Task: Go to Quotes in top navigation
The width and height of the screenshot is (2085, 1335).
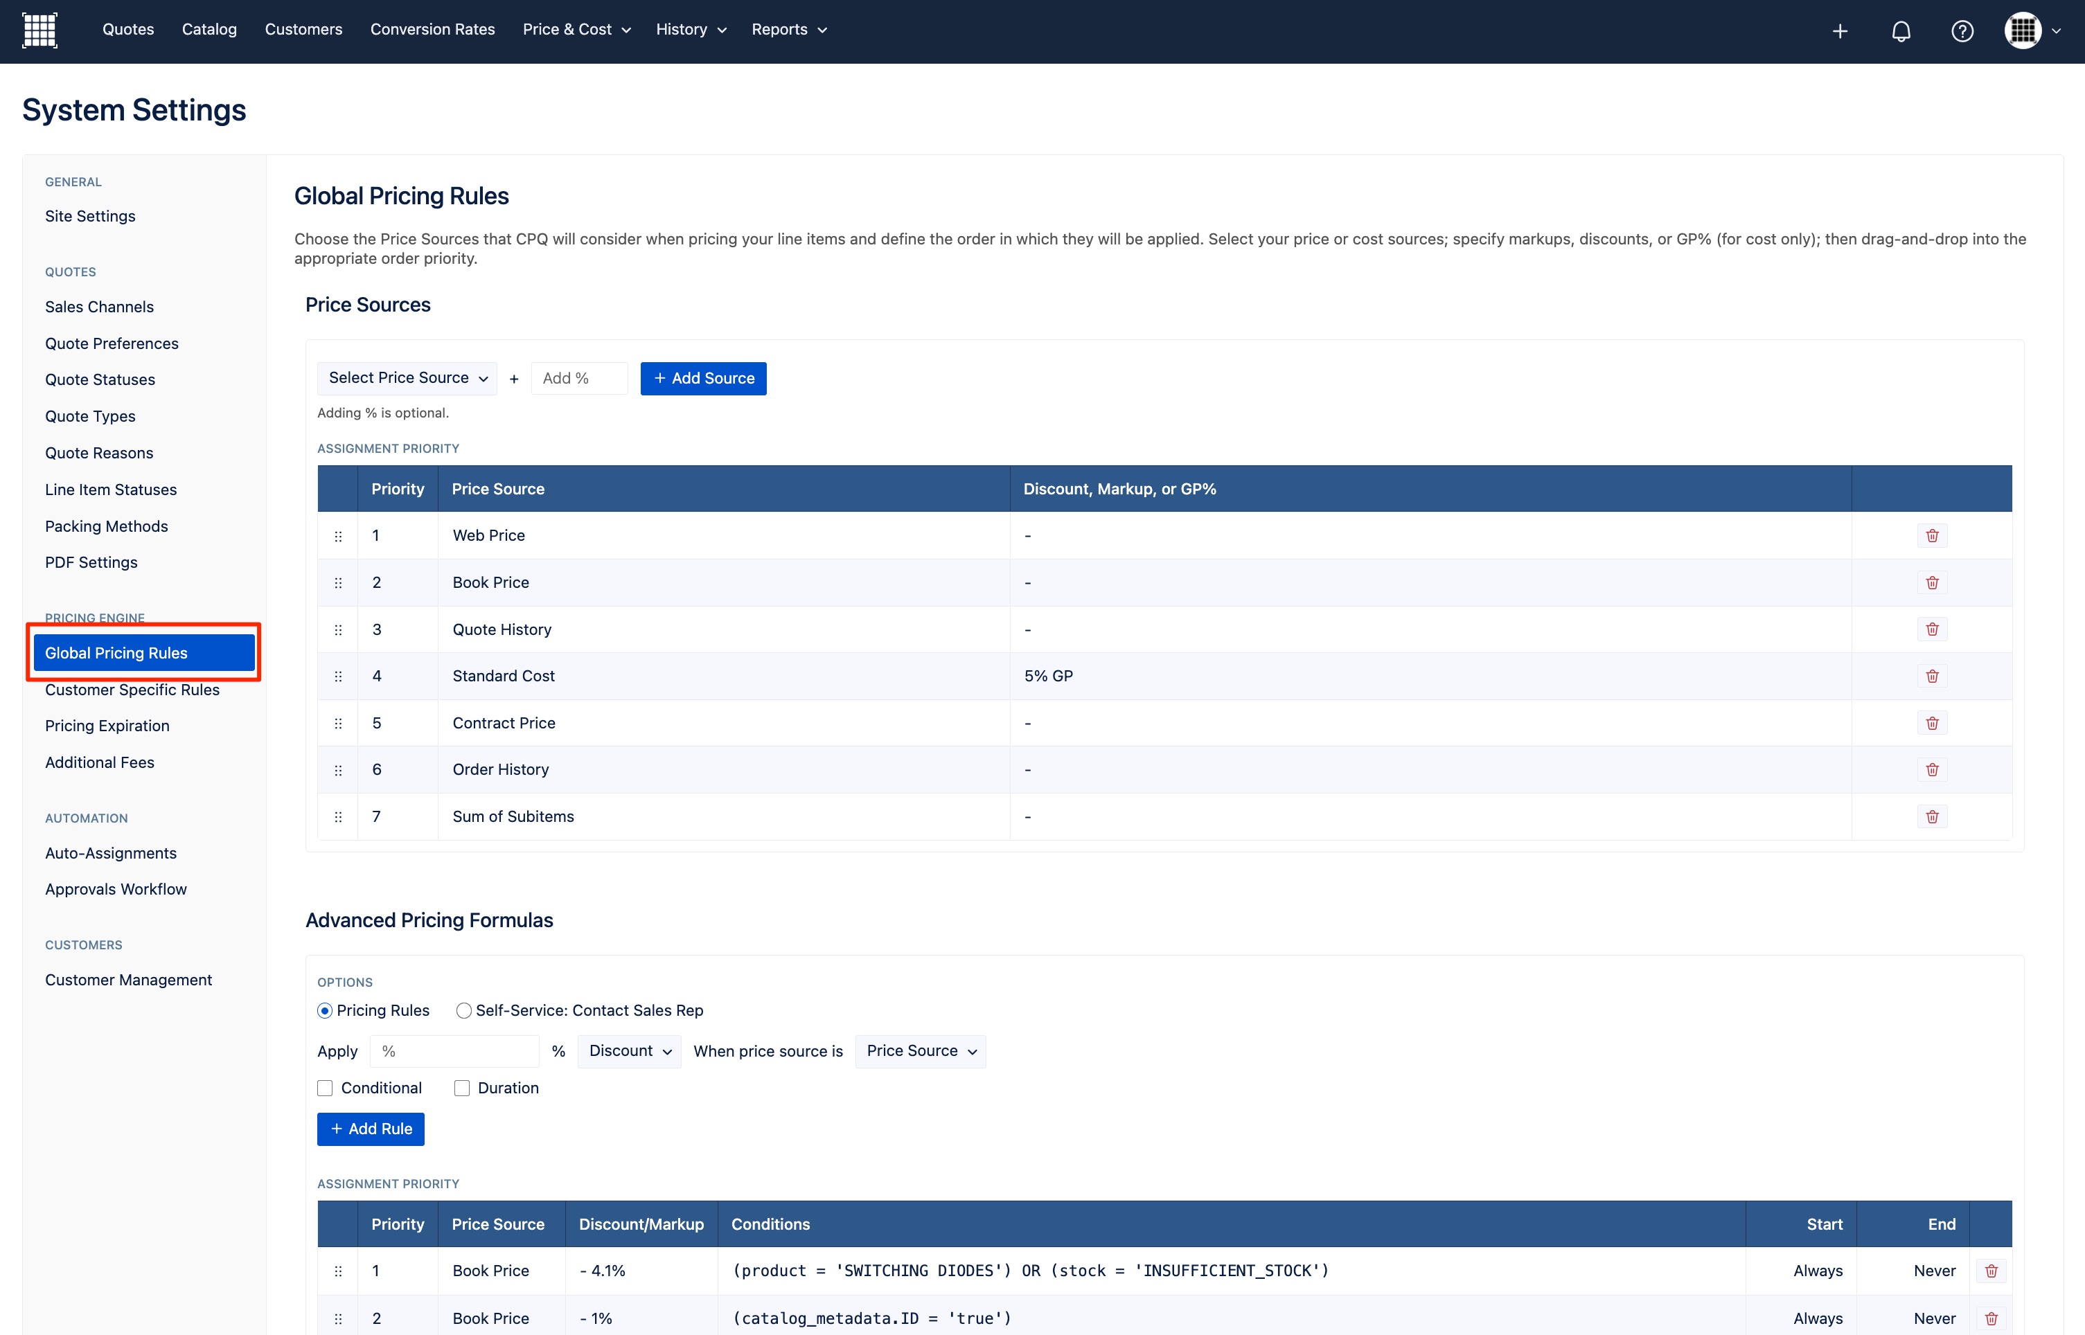Action: coord(128,30)
